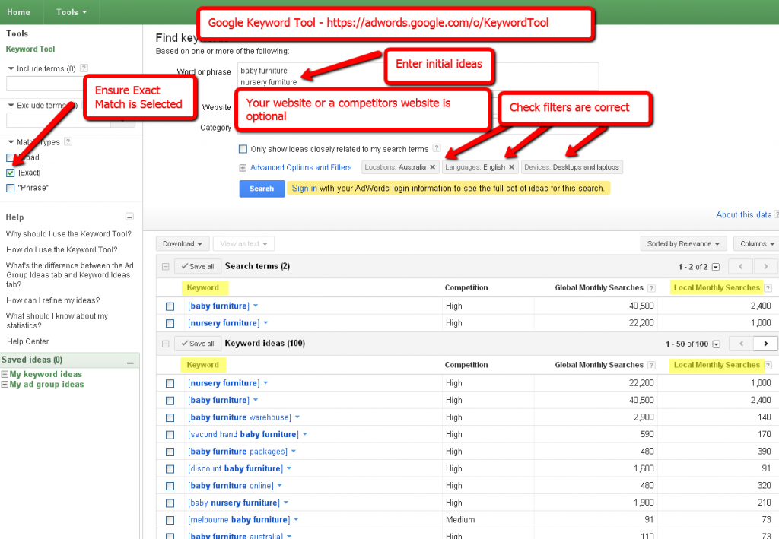
Task: Remove the Locations: Australia filter chip
Action: pos(432,167)
